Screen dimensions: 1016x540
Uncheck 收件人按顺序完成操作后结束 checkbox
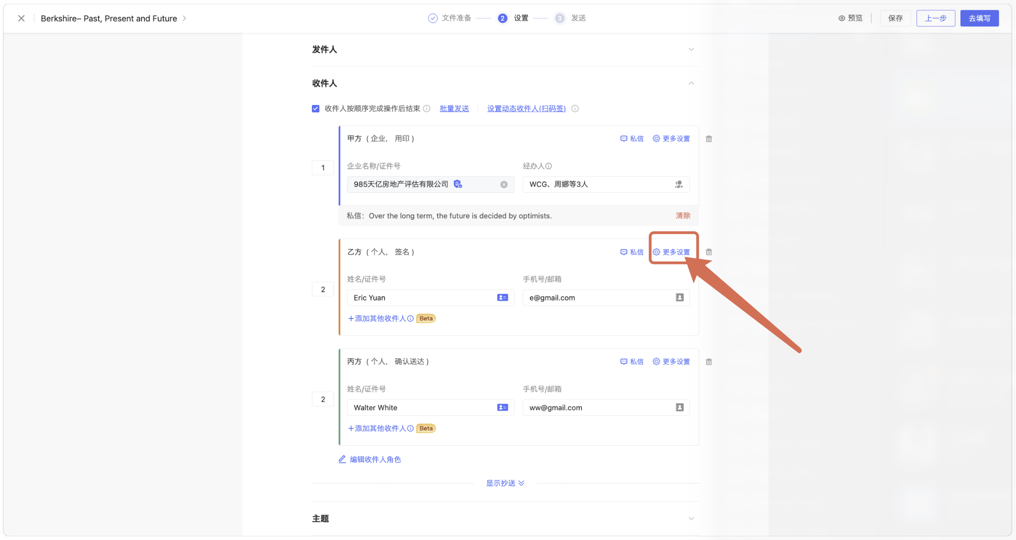[316, 109]
